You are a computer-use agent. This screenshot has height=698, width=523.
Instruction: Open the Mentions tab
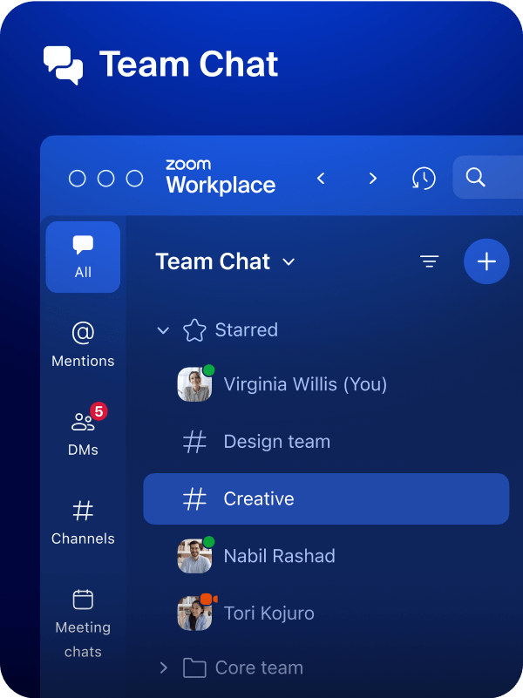click(83, 345)
